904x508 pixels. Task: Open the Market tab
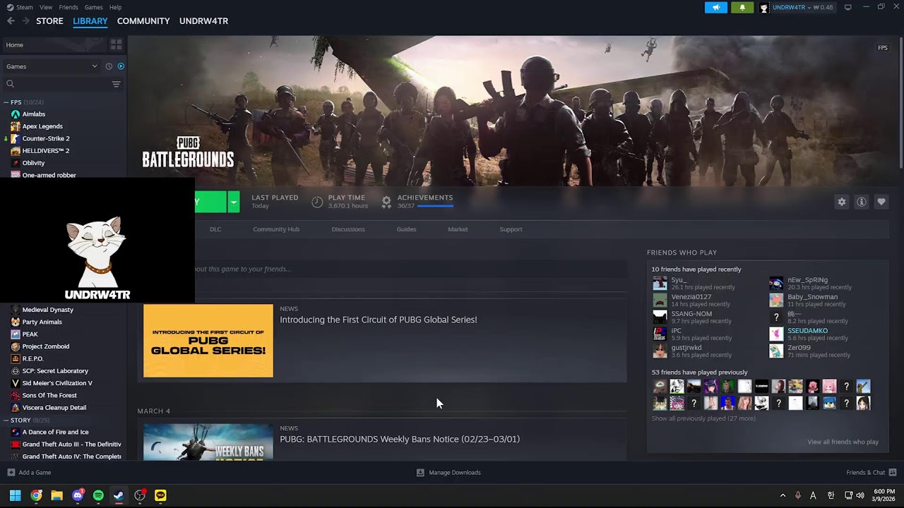458,229
